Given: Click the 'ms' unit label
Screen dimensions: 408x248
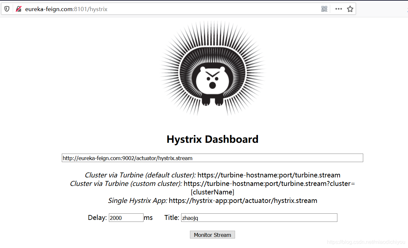Looking at the screenshot, I should [148, 218].
